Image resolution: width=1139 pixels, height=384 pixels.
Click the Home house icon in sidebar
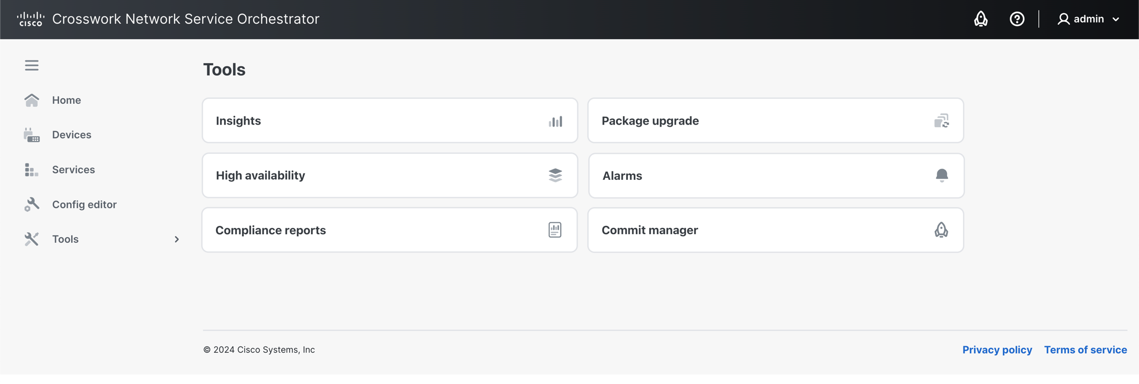(x=32, y=100)
